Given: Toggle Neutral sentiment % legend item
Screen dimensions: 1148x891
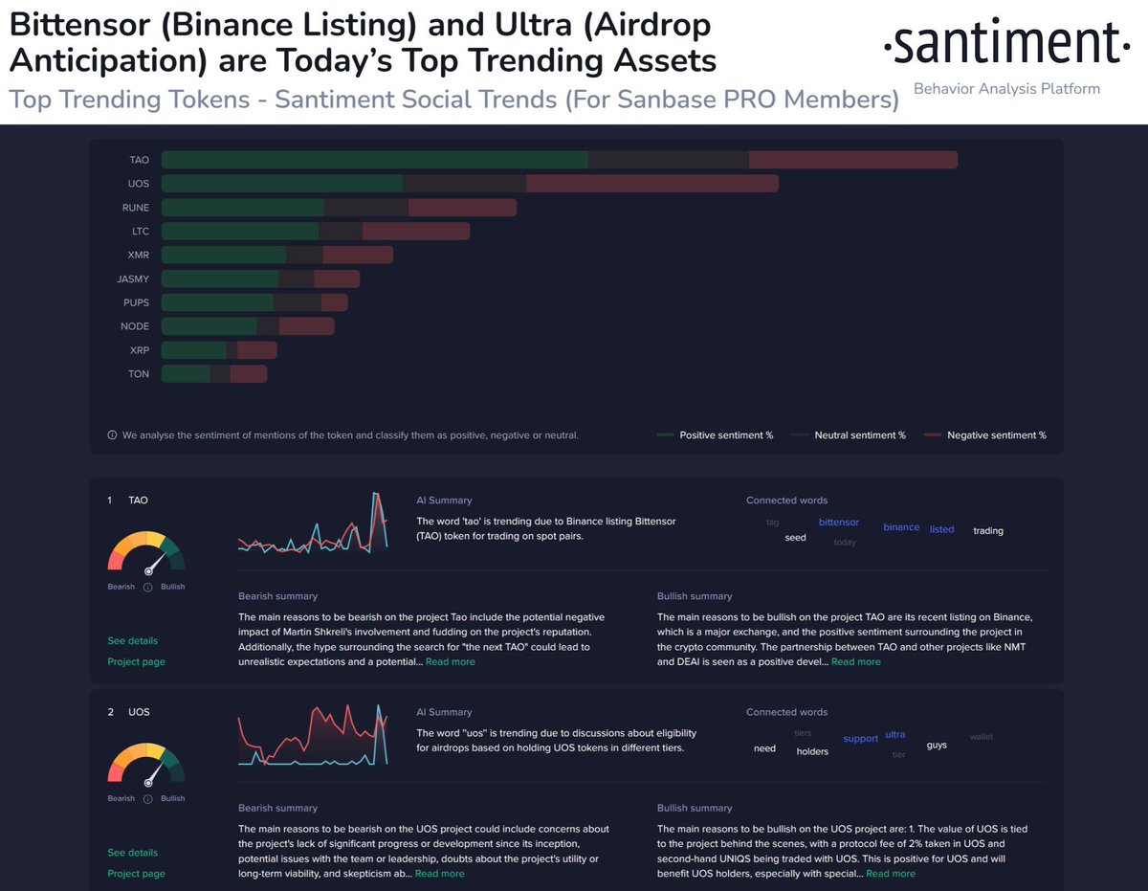Looking at the screenshot, I should pos(849,435).
